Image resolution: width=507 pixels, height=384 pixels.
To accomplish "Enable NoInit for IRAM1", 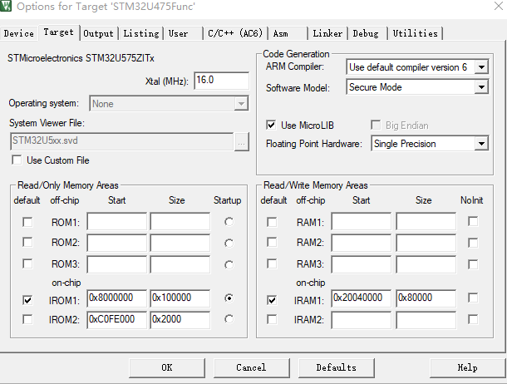I will [473, 298].
